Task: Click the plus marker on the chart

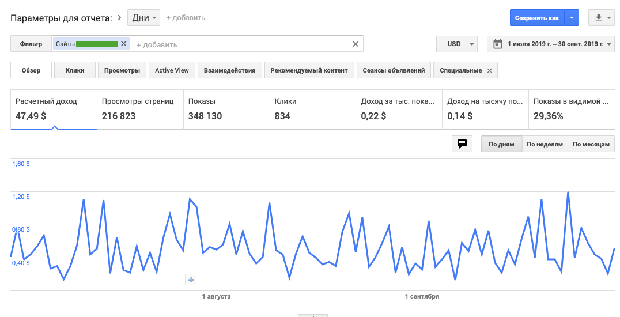Action: pyautogui.click(x=191, y=280)
